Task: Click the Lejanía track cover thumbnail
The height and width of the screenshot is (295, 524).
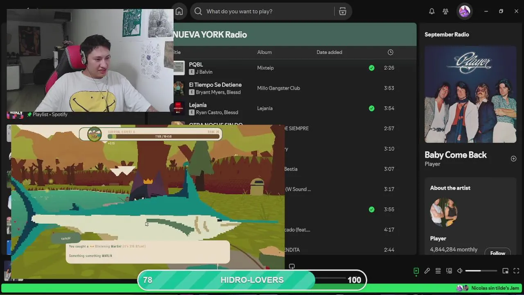Action: (x=179, y=108)
